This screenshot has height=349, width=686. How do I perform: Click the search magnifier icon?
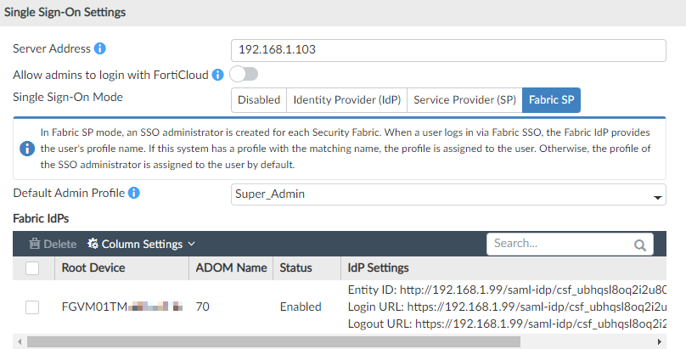(638, 245)
